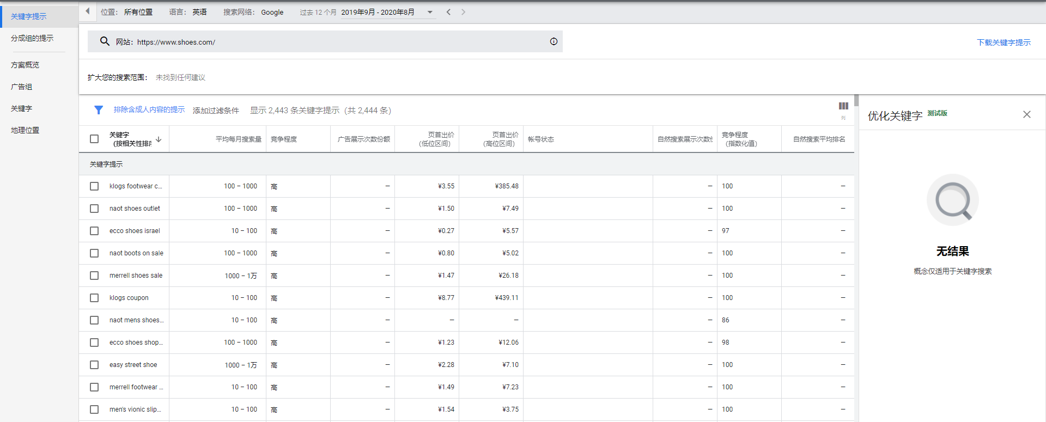This screenshot has height=422, width=1046.
Task: Open the date range dropdown
Action: 430,12
